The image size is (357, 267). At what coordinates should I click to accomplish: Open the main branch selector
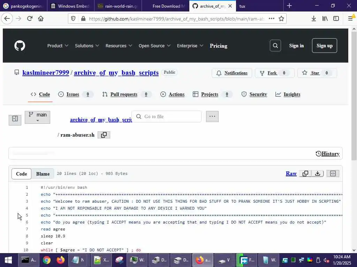37,117
